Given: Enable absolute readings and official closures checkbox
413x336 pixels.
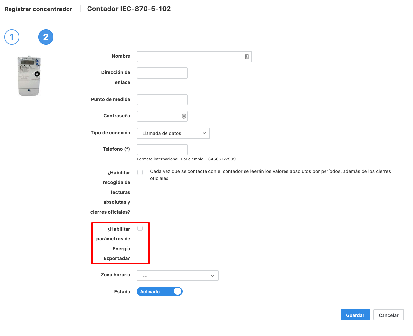Looking at the screenshot, I should (140, 172).
